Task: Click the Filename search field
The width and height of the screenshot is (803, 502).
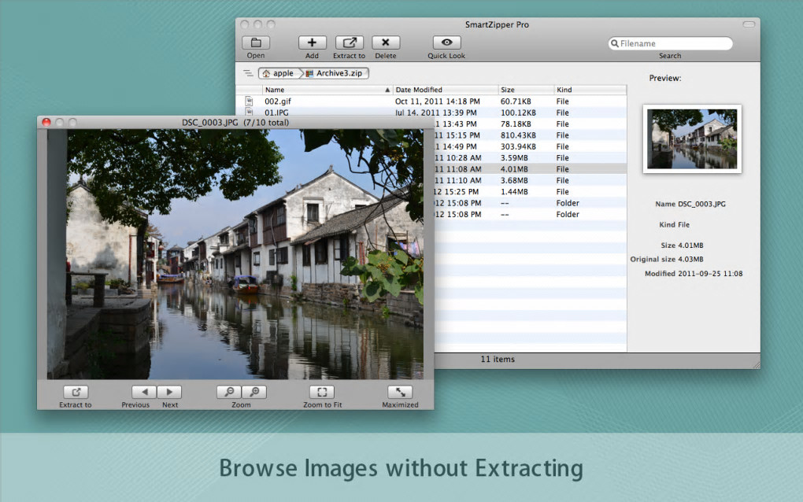Action: click(x=671, y=43)
